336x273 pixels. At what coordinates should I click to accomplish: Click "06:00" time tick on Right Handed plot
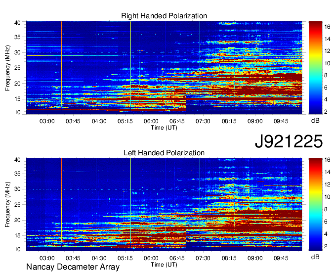tap(151, 121)
